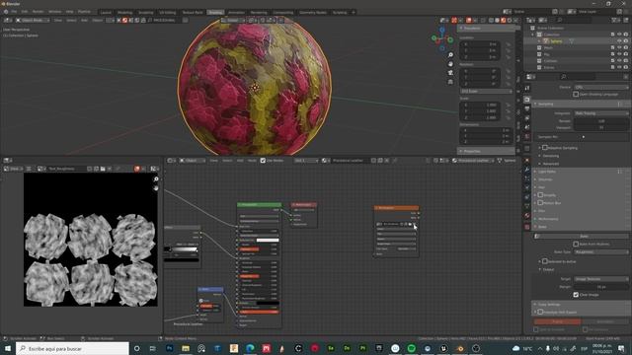The height and width of the screenshot is (355, 632).
Task: Open the Material properties sphere icon
Action: click(x=527, y=216)
